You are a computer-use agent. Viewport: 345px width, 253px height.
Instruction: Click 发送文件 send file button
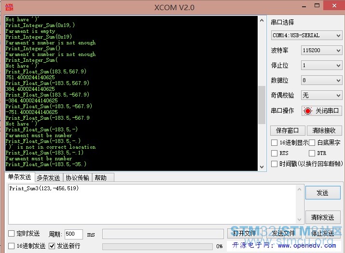tap(284, 233)
